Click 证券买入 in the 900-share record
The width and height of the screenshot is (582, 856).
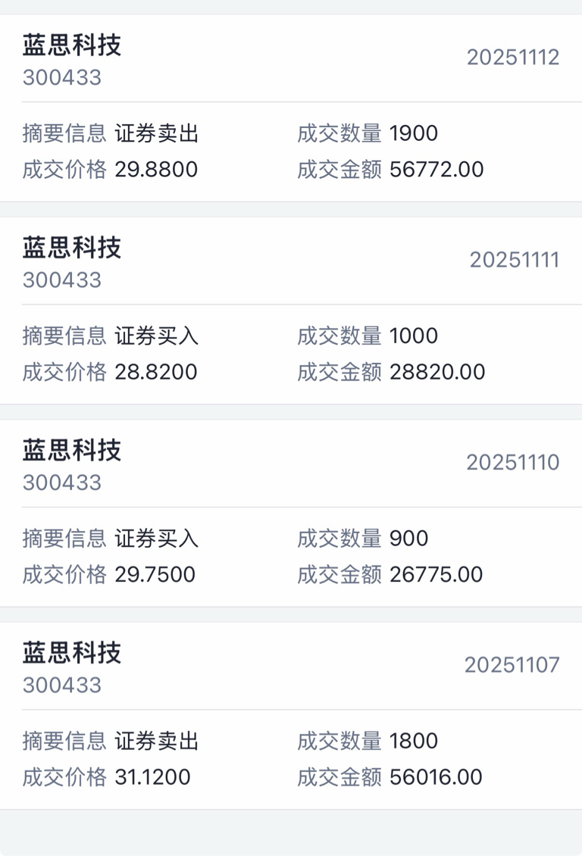[x=157, y=539]
